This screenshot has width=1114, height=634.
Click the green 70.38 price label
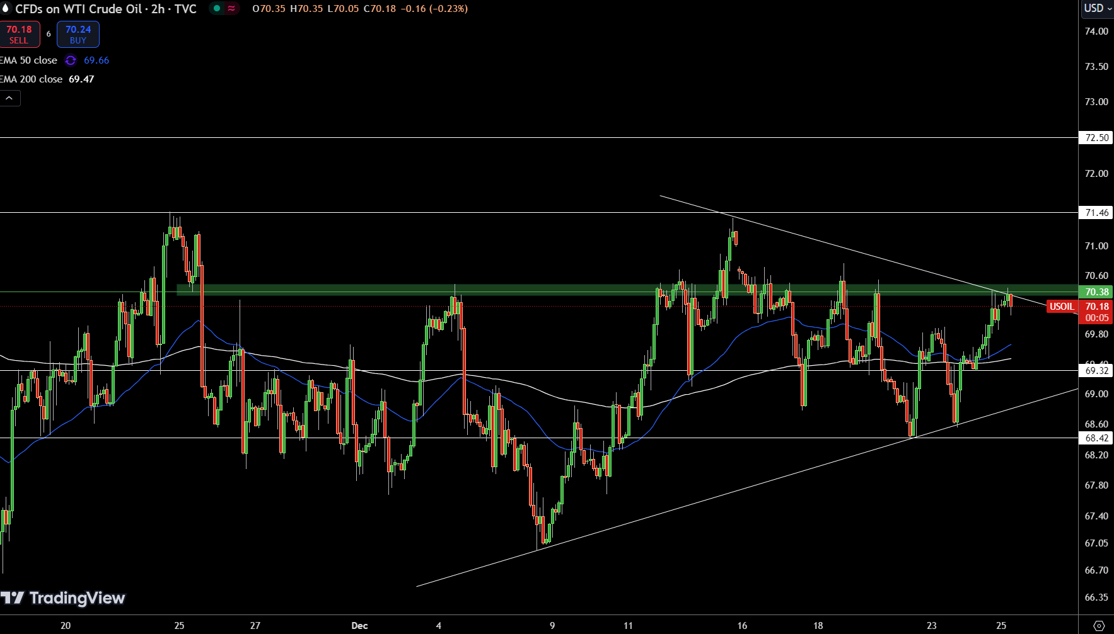pos(1096,292)
